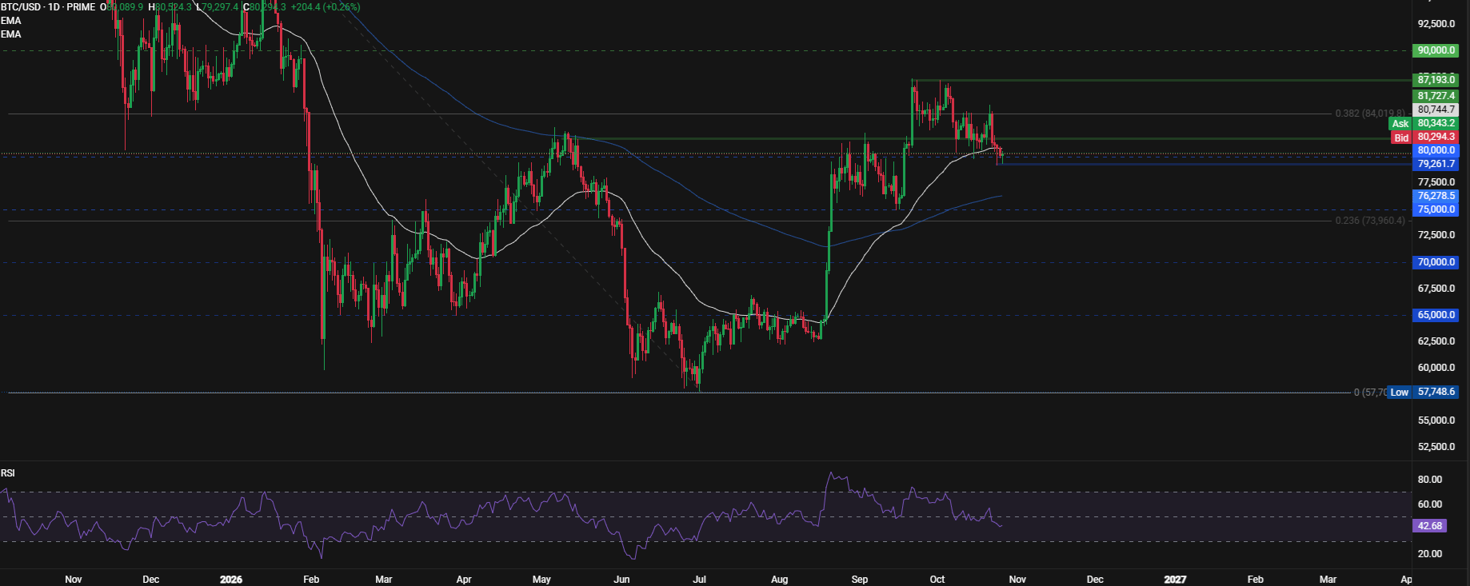Click the 52,500.0 price axis value
This screenshot has height=586, width=1470.
1436,447
